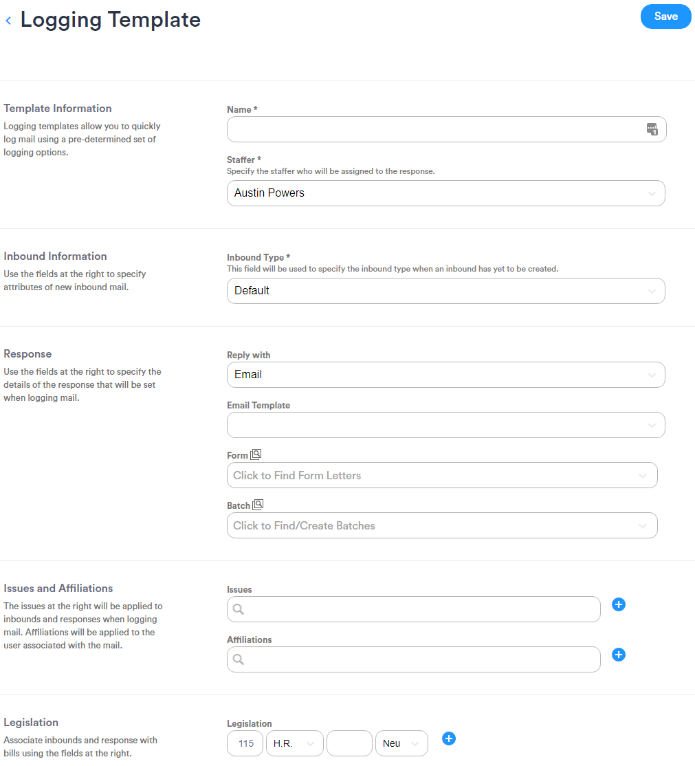Click the autofill icon inside the Name field
The image size is (695, 766).
[x=652, y=129]
